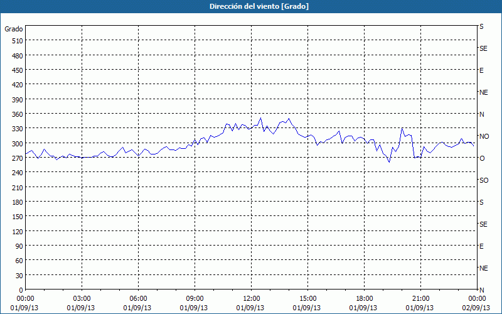Screen dimensions: 502x314
Task: Click the '02/09/13' date label
Action: pos(476,308)
